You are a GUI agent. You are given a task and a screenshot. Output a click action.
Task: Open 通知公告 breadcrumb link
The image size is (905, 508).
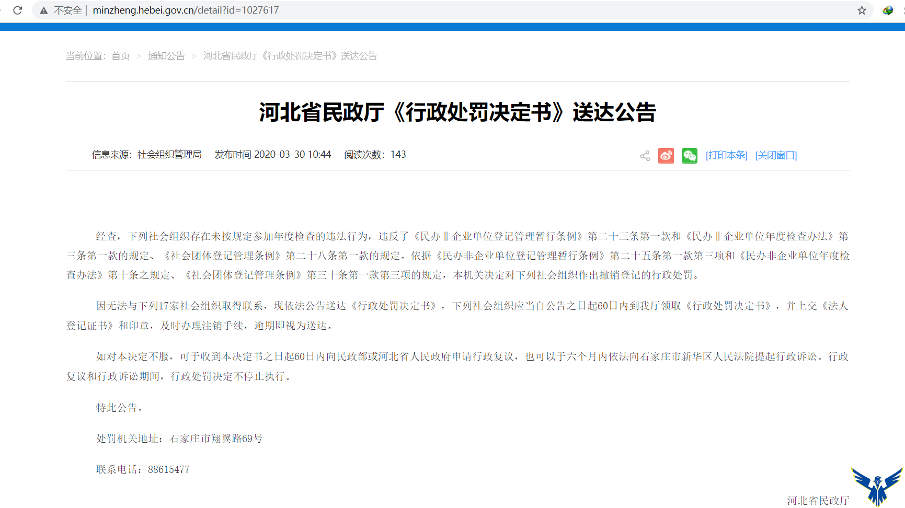point(166,56)
